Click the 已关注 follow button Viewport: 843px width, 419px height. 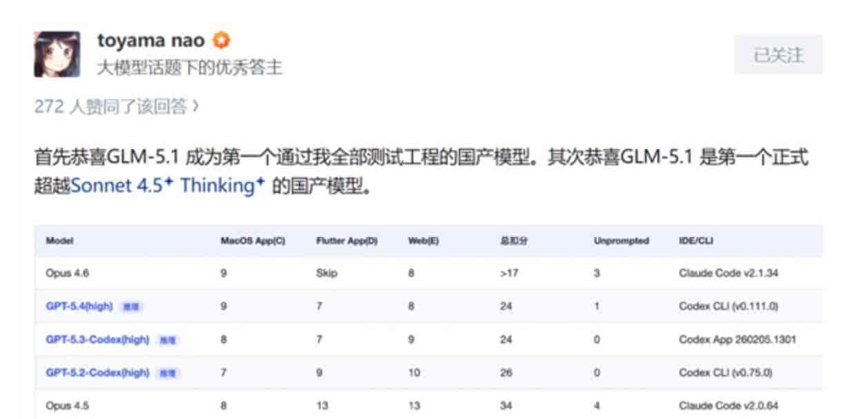tap(778, 54)
